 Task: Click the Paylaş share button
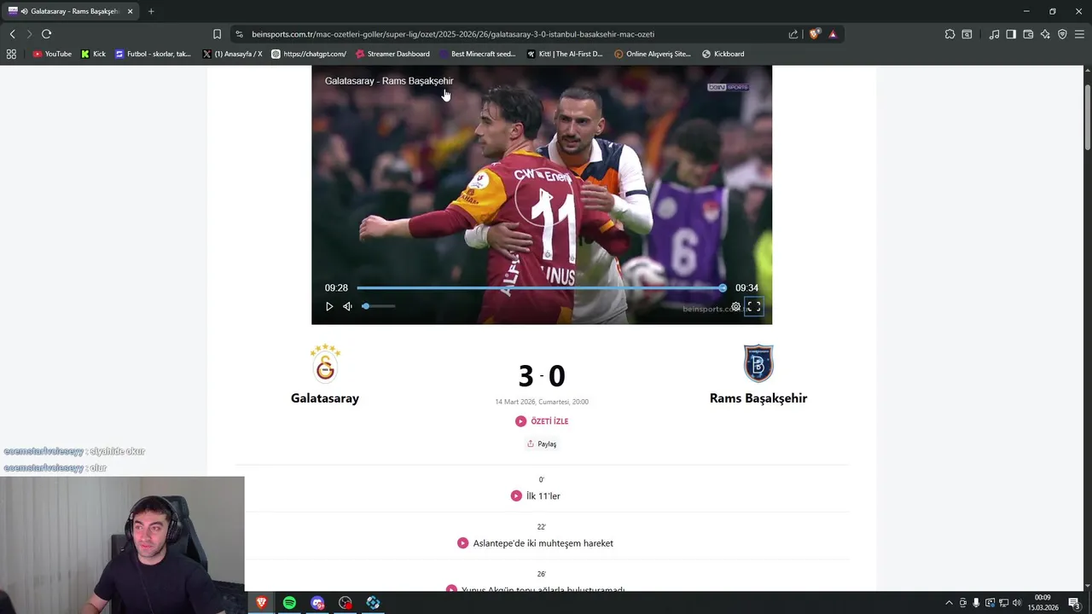542,443
